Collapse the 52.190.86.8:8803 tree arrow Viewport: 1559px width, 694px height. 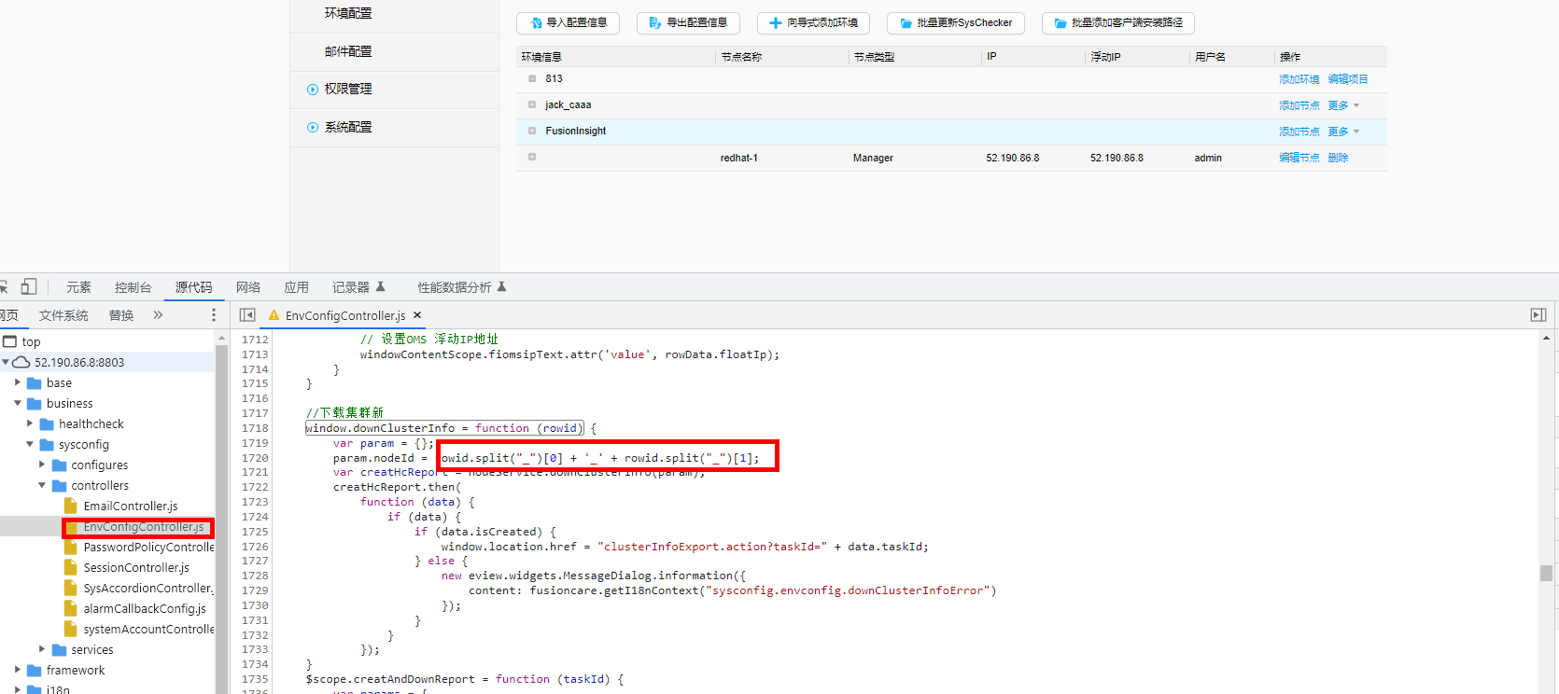coord(6,362)
